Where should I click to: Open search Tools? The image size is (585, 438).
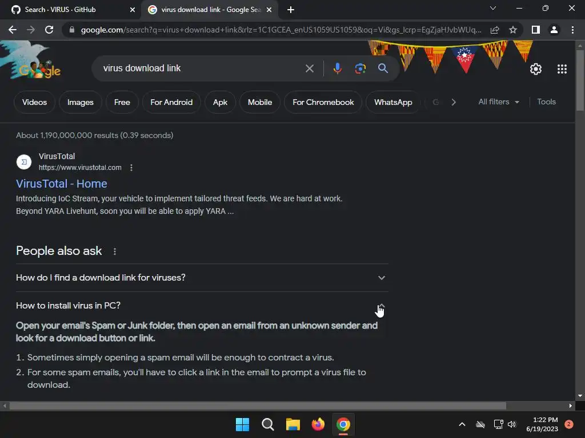pyautogui.click(x=546, y=102)
